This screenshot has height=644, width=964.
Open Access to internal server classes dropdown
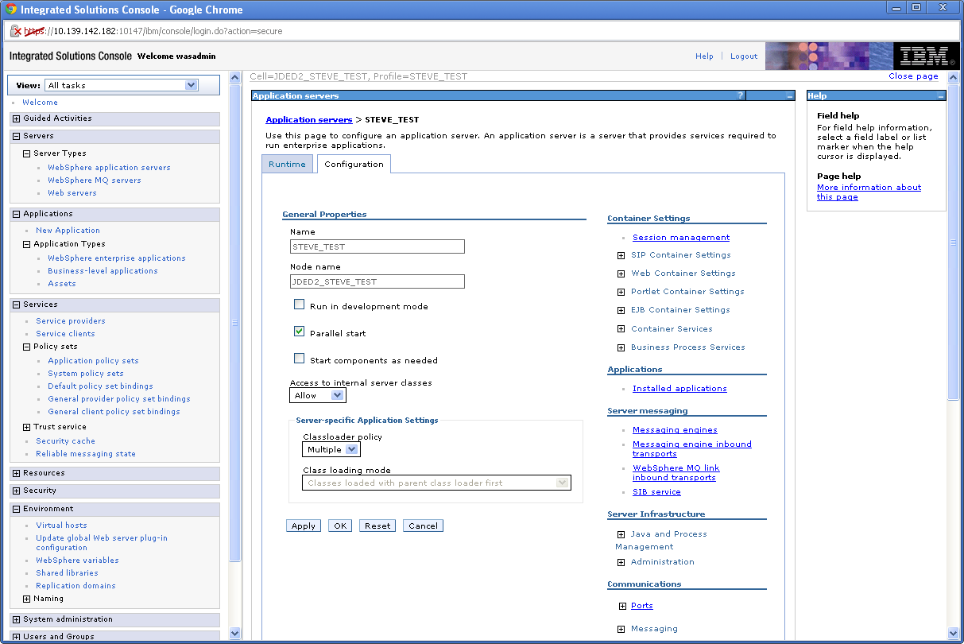tap(318, 395)
